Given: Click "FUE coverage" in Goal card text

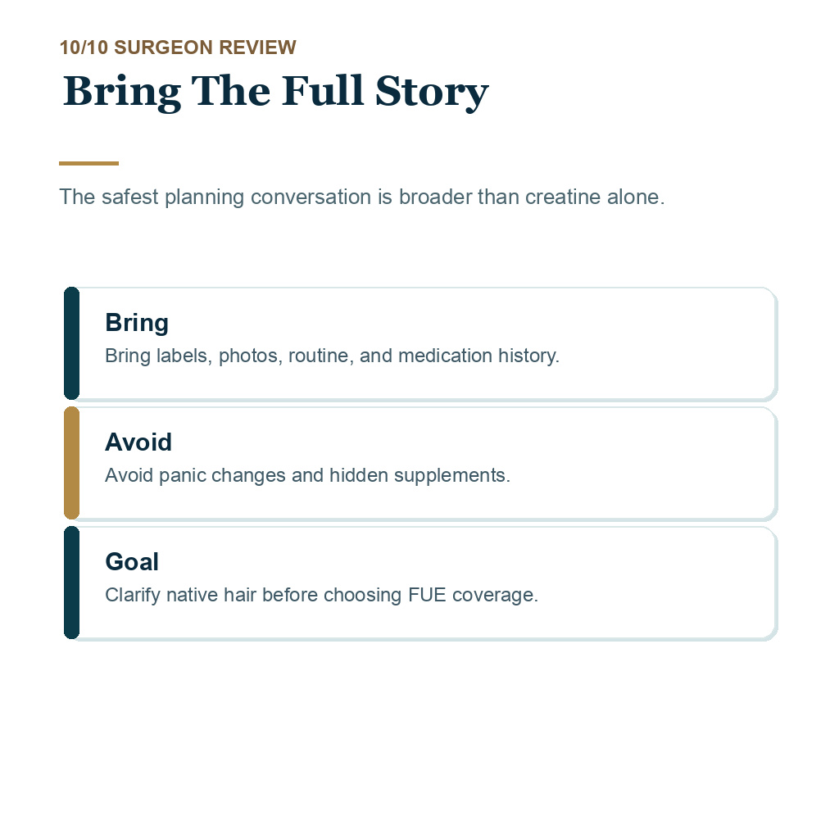Looking at the screenshot, I should coord(473,595).
